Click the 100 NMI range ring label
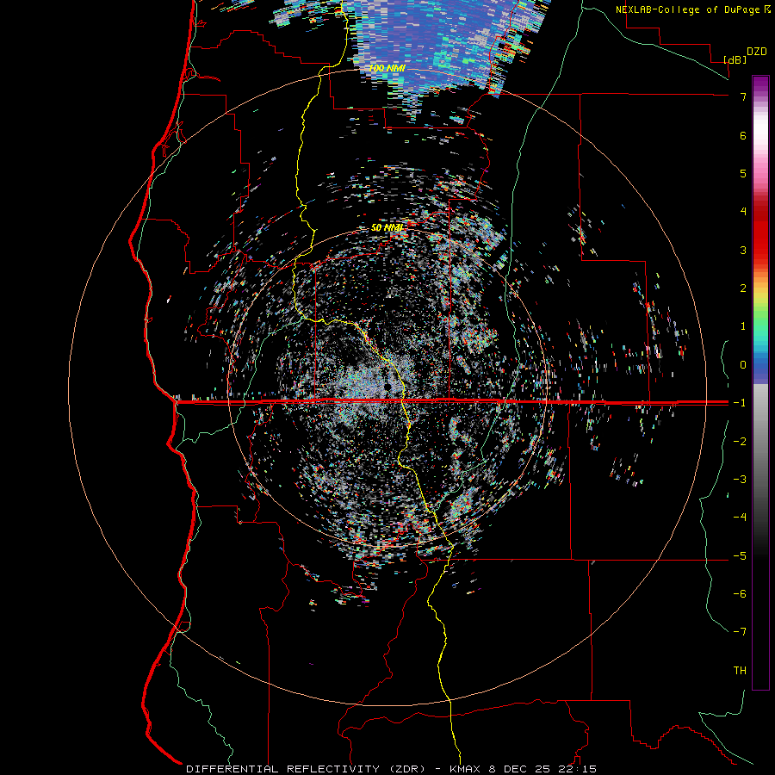 (x=387, y=68)
